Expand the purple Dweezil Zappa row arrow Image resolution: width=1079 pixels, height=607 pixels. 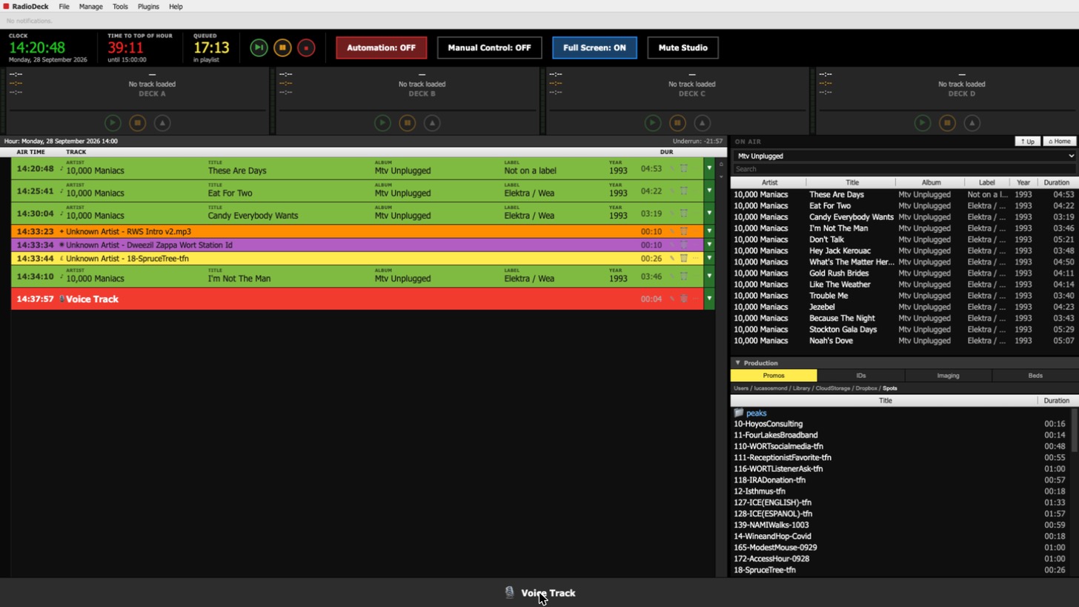pyautogui.click(x=709, y=245)
